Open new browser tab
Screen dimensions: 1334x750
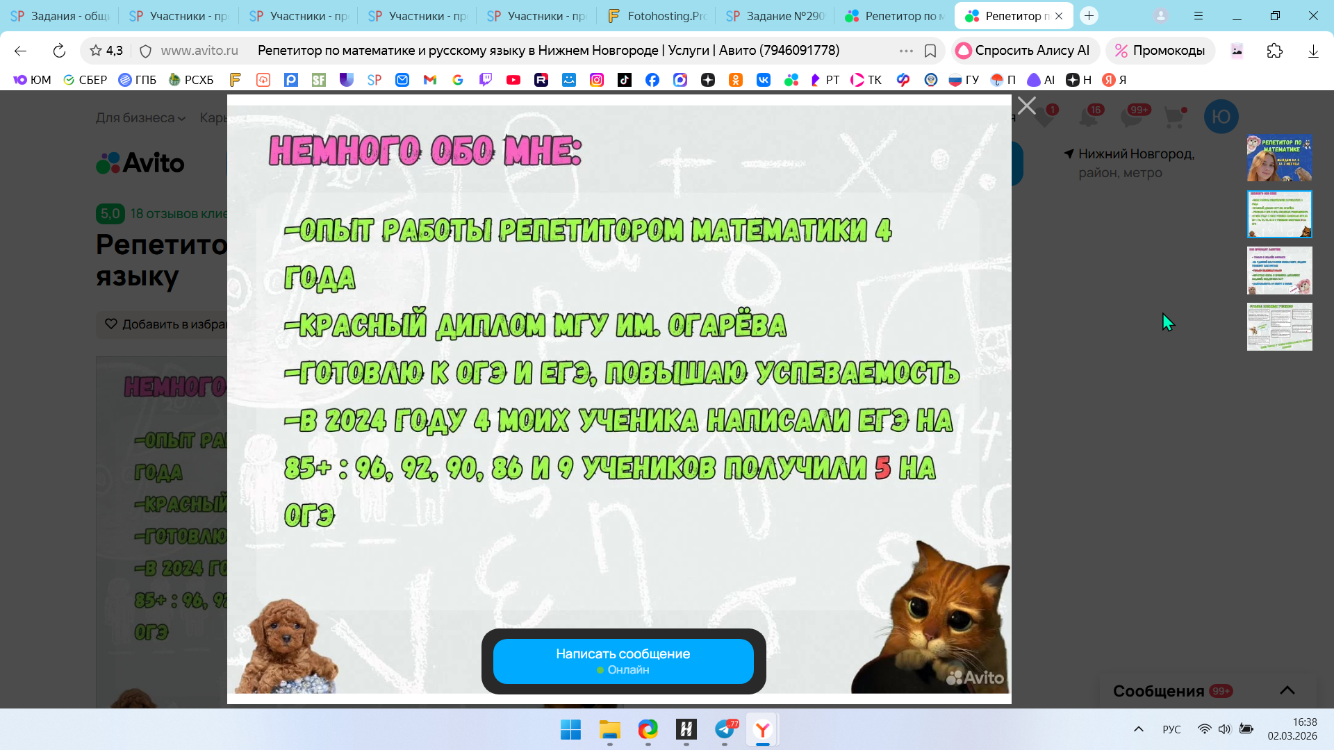(1089, 16)
